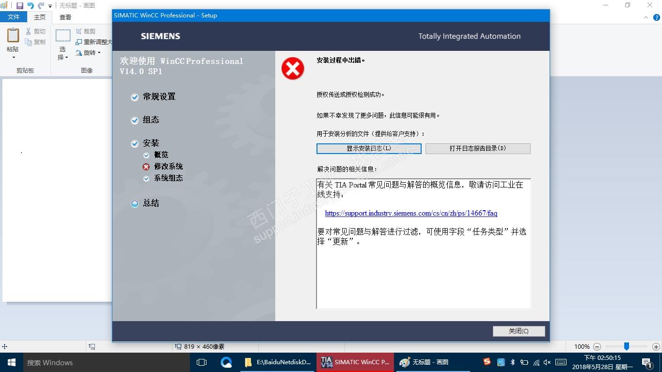662x372 pixels.
Task: Open the Sogou input method tray icon
Action: click(487, 362)
